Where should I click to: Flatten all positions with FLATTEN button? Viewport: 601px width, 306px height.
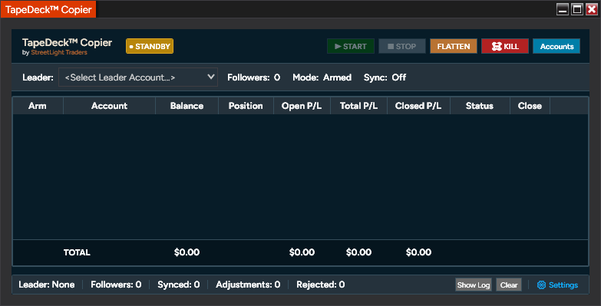[454, 46]
